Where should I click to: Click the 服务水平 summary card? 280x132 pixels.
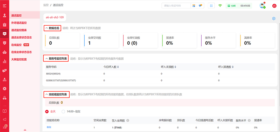218,40
